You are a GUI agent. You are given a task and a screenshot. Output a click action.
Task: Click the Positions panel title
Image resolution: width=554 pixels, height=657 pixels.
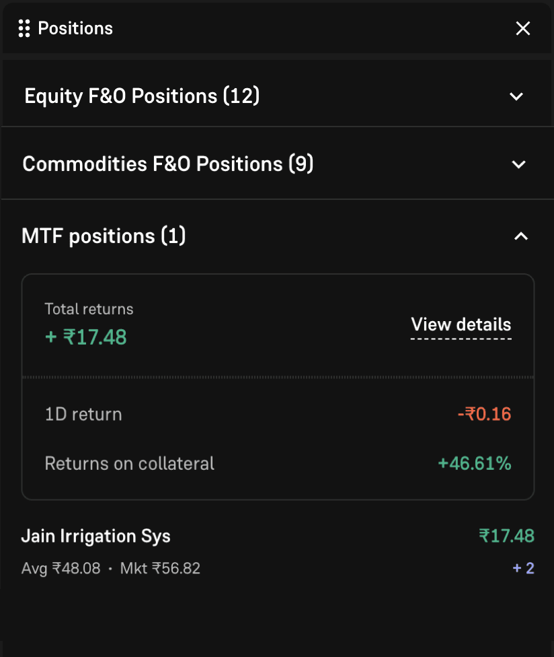[75, 28]
